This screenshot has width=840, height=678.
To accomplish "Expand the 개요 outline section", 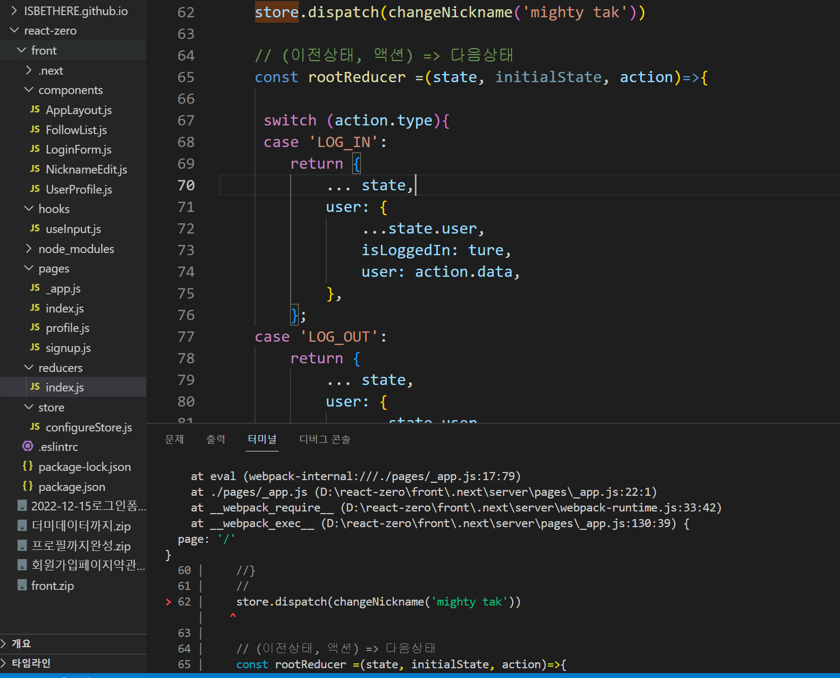I will (21, 643).
